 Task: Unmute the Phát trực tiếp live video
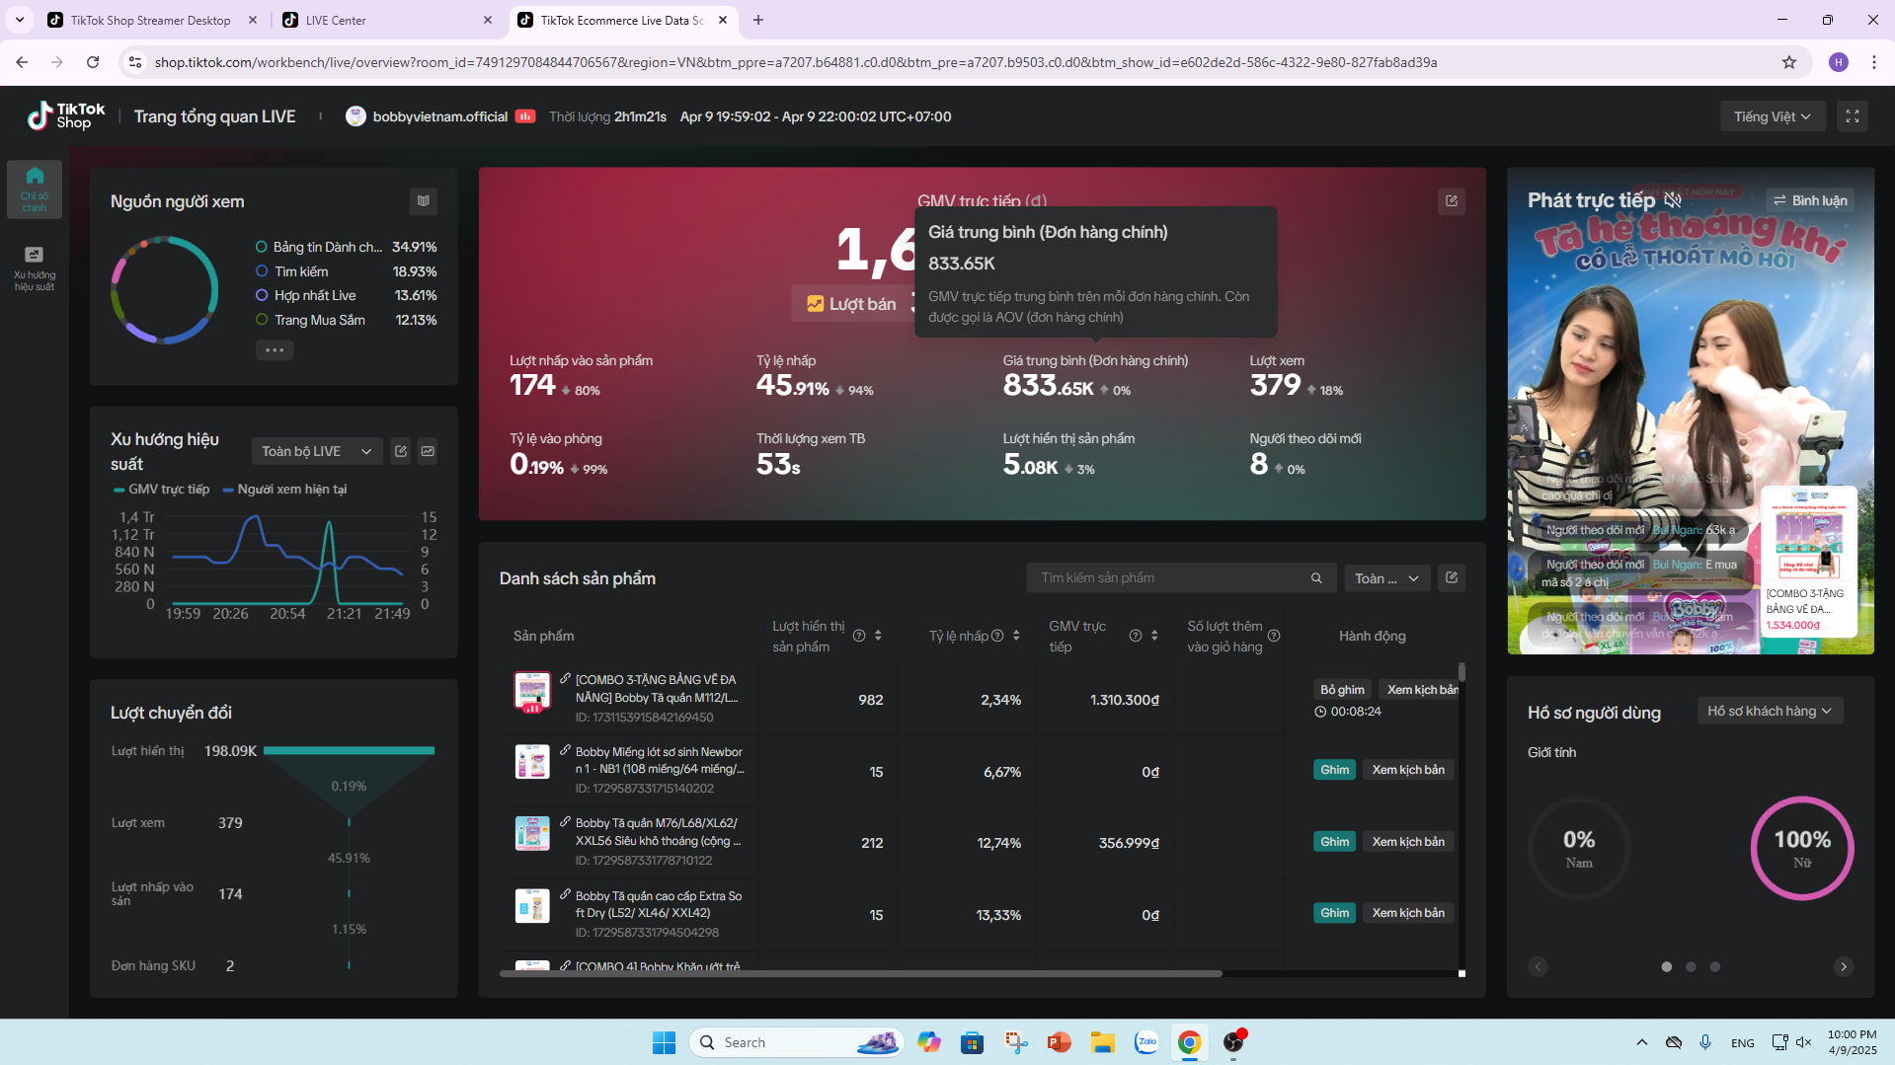tap(1673, 200)
